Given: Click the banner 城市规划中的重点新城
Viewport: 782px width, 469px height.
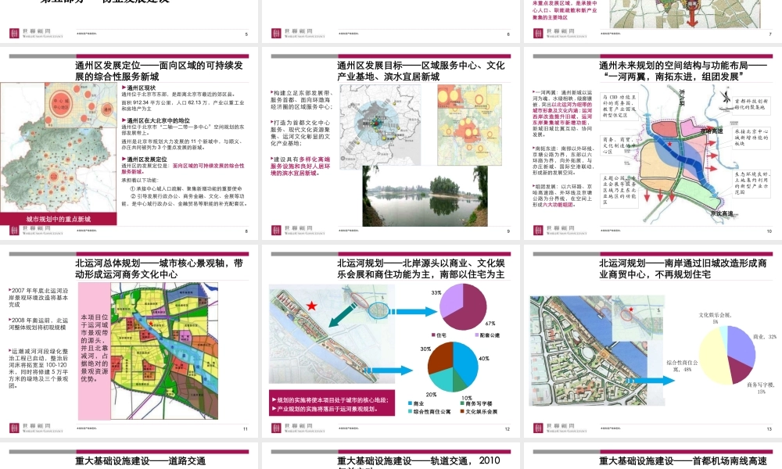Looking at the screenshot, I should click(x=59, y=219).
